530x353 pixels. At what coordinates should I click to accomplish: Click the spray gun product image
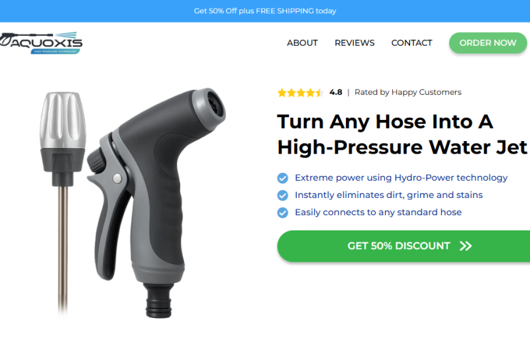pyautogui.click(x=156, y=203)
